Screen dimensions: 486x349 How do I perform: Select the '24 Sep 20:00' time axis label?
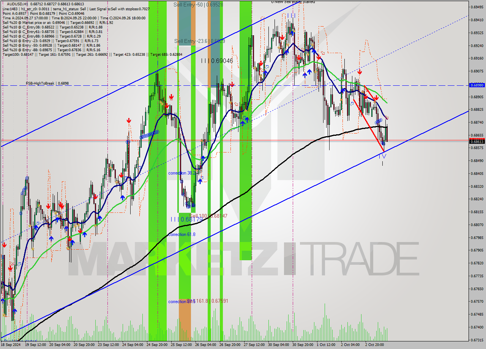[x=157, y=345]
